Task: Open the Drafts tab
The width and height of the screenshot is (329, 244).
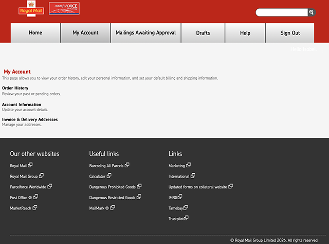Action: 203,33
